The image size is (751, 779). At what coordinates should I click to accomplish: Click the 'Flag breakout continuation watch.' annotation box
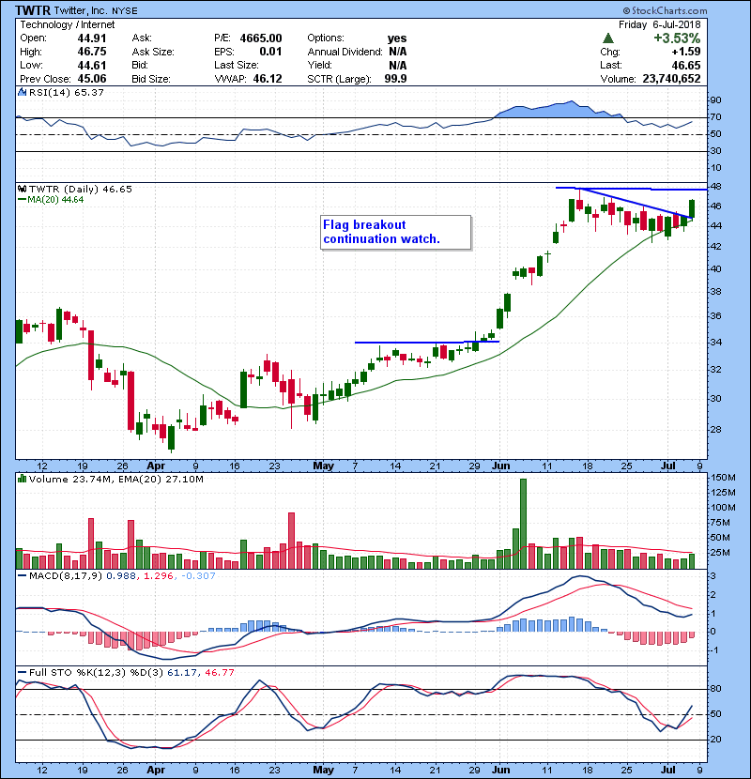point(395,232)
